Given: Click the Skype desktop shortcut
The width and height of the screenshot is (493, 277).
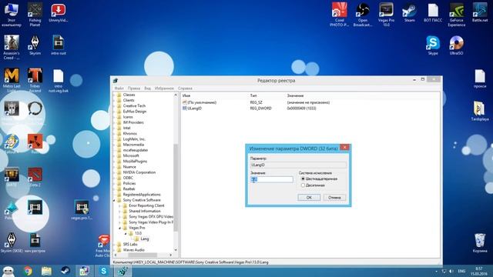Looking at the screenshot, I should [433, 45].
